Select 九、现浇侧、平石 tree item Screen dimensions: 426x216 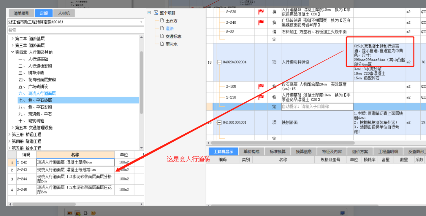(x=35, y=114)
